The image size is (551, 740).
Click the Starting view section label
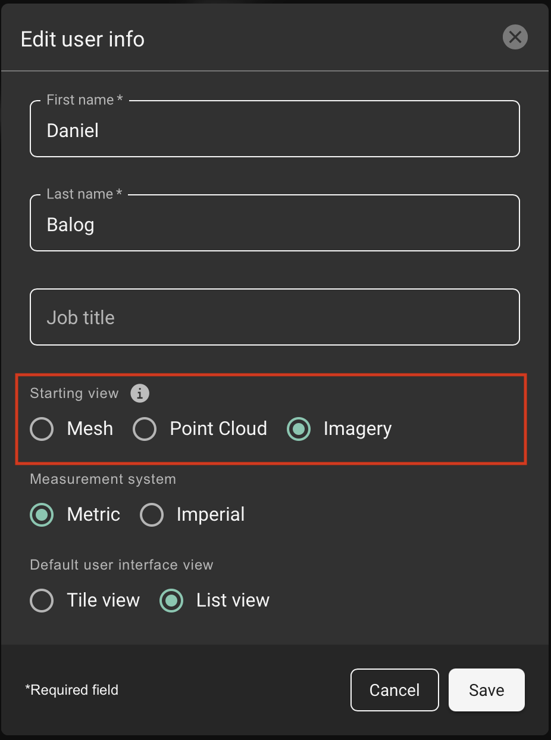click(x=74, y=393)
